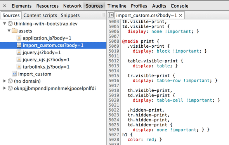Click the 'h1' selector on line 5027
The height and width of the screenshot is (145, 229).
click(x=125, y=135)
